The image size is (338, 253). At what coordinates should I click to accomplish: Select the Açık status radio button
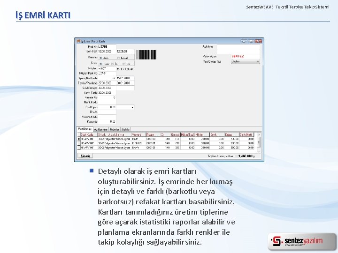click(x=101, y=58)
